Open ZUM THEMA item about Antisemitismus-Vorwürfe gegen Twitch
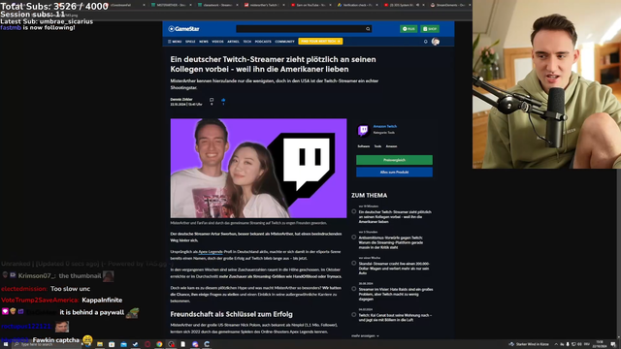The height and width of the screenshot is (349, 621). [391, 242]
